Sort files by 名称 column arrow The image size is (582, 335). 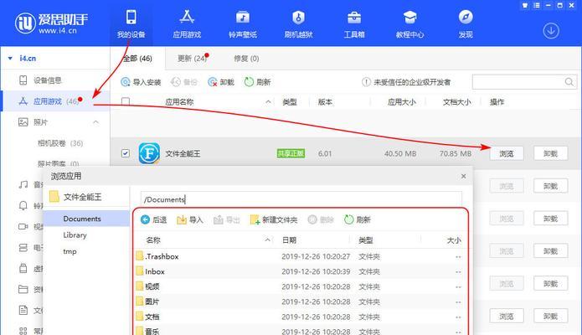267,240
